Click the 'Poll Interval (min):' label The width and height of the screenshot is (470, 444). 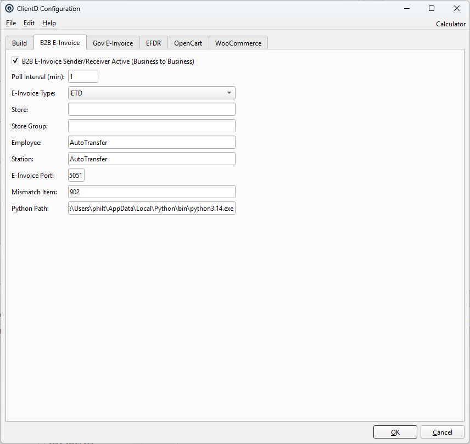38,77
